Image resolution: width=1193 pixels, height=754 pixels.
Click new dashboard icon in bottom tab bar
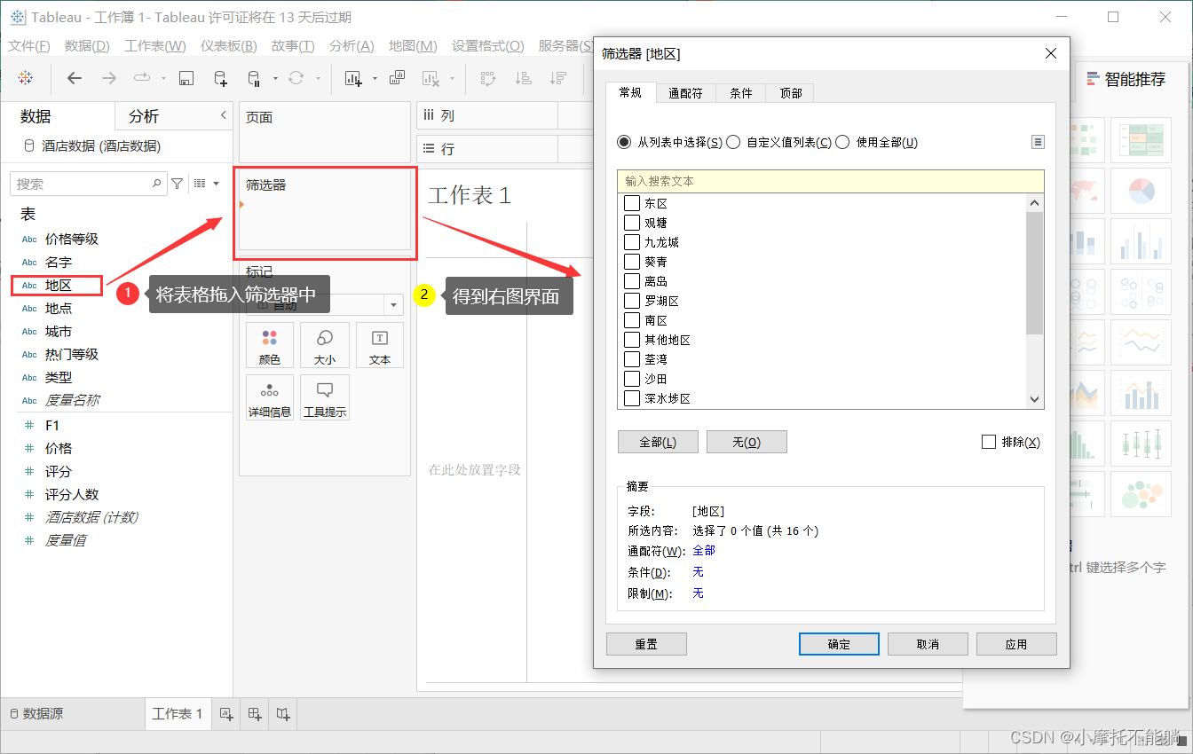[x=255, y=713]
